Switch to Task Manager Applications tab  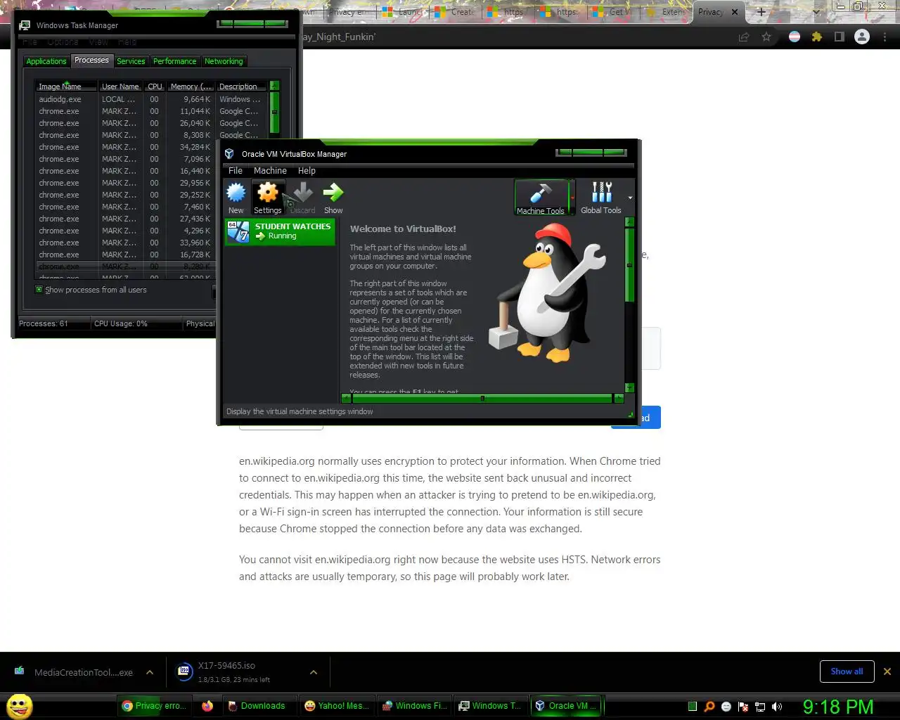(x=46, y=61)
